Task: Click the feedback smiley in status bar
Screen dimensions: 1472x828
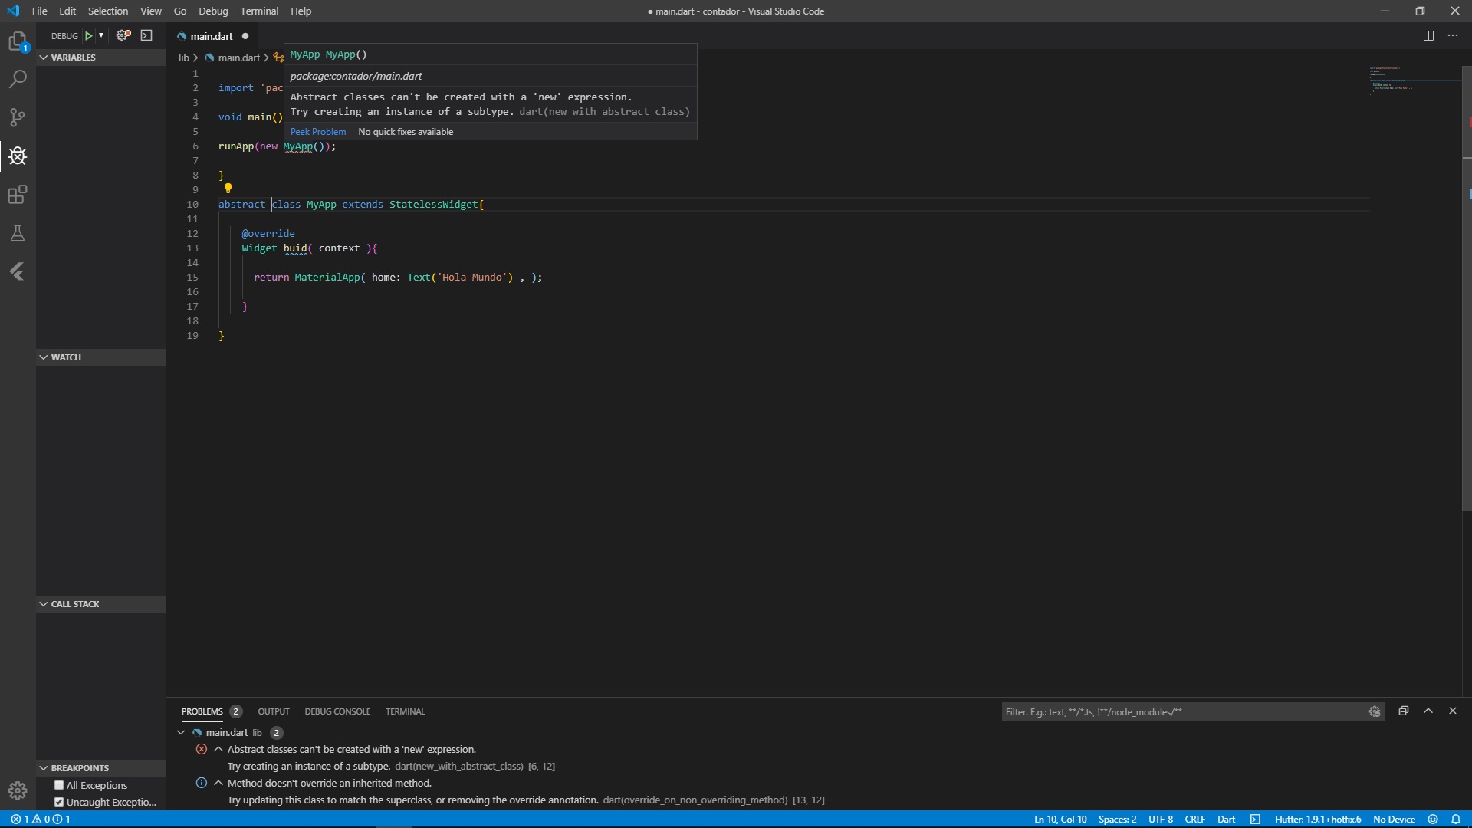Action: [x=1433, y=819]
